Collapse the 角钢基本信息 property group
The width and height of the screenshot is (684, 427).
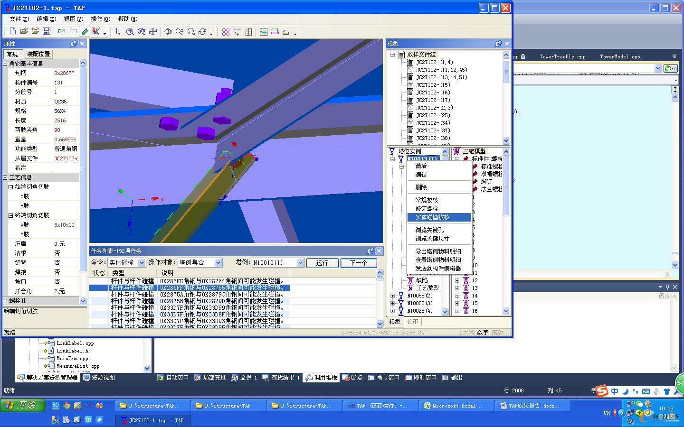[x=5, y=64]
